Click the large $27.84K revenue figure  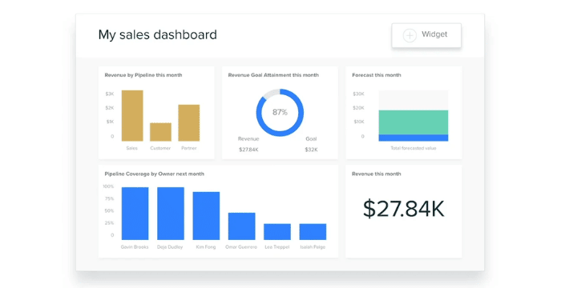404,209
